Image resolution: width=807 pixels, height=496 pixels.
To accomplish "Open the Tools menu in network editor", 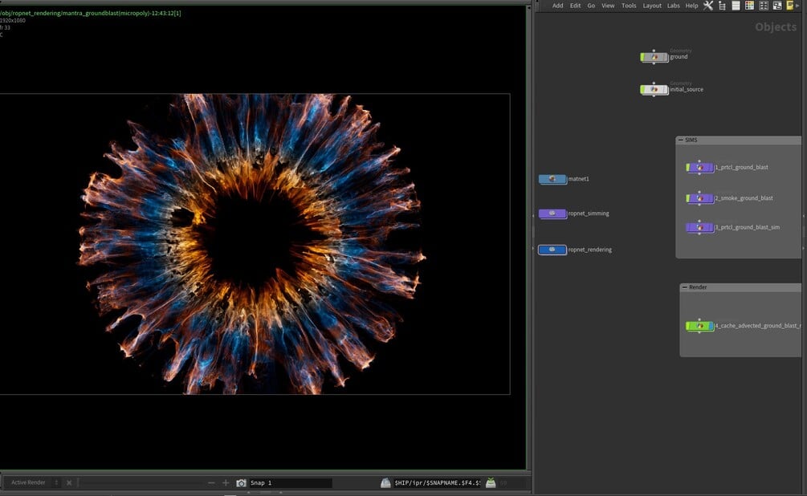I will tap(629, 6).
